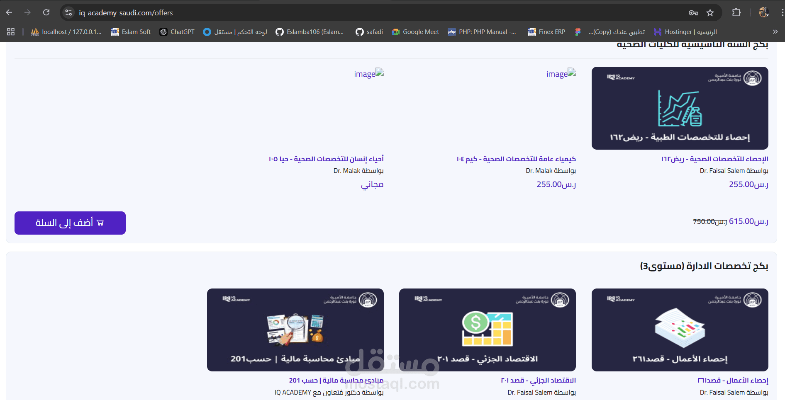The height and width of the screenshot is (400, 785).
Task: Show more bookmarks chevron
Action: coord(775,32)
